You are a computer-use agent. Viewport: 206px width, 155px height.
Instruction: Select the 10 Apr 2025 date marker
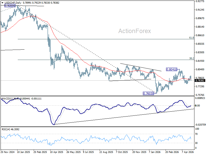tap(57, 152)
